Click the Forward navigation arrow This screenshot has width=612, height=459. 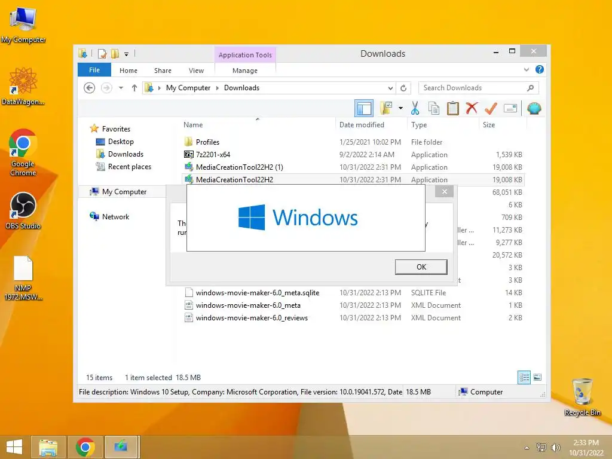click(106, 88)
